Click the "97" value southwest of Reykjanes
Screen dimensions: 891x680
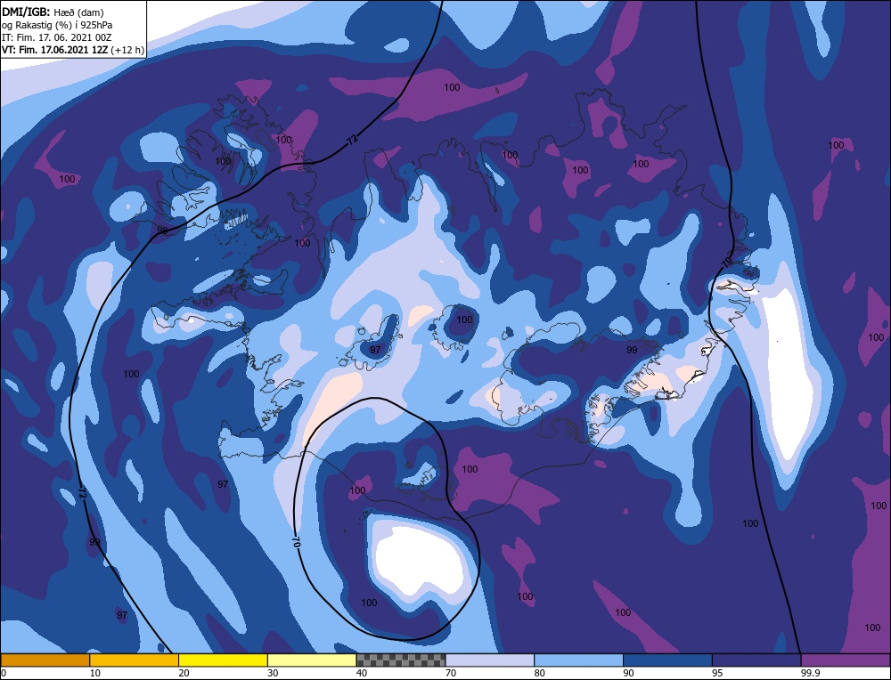(223, 484)
